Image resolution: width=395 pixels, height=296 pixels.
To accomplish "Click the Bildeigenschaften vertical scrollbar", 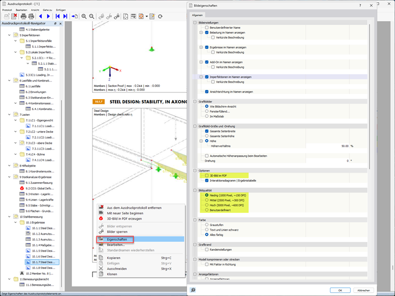I will tap(370, 97).
